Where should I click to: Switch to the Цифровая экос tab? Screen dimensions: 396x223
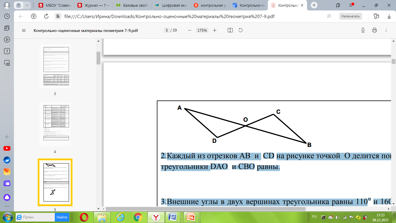(x=171, y=5)
